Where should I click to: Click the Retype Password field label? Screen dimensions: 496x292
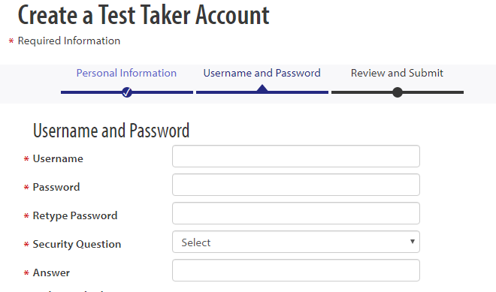75,216
